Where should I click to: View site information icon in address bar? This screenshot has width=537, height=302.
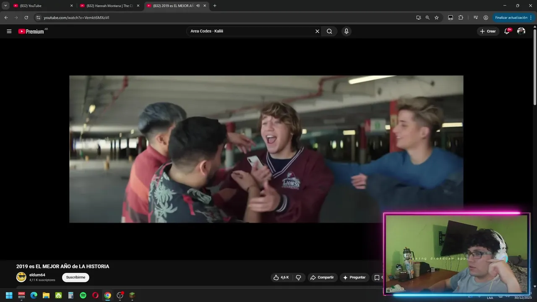38,18
